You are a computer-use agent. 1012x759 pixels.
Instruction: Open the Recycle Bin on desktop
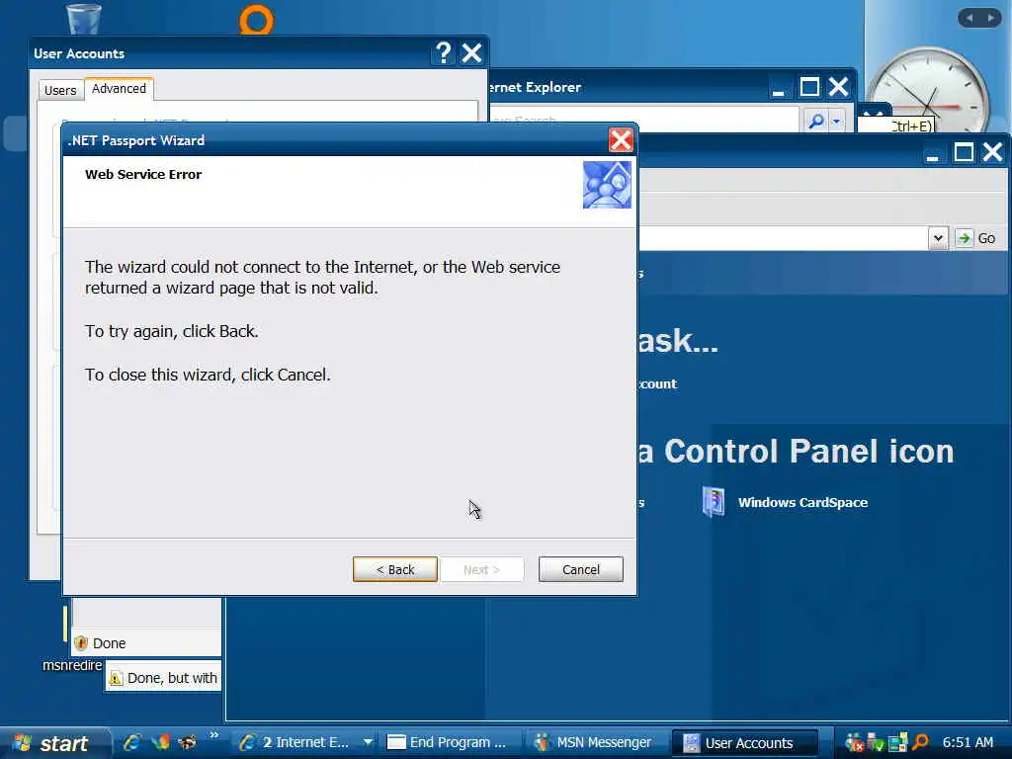[84, 18]
